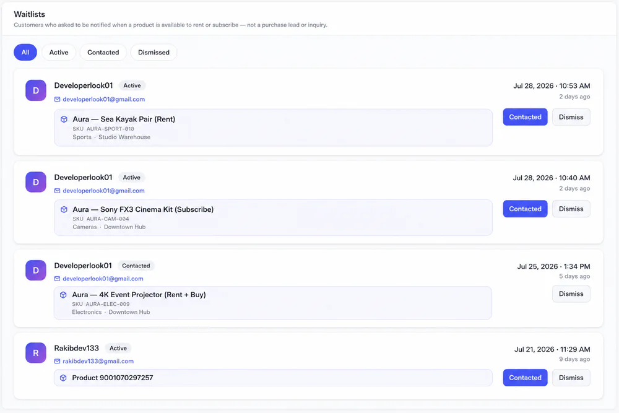Screen dimensions: 619x413
Task: Click timestamp Jul 21, 2026 · 11:29 AM
Action: point(552,349)
